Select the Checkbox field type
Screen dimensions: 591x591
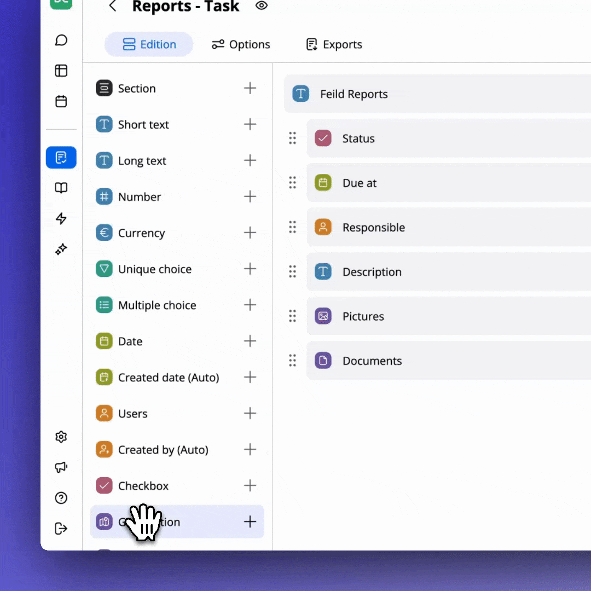point(143,485)
